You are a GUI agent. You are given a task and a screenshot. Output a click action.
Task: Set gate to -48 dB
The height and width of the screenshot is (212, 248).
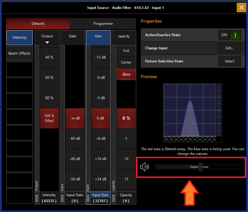tap(75, 159)
